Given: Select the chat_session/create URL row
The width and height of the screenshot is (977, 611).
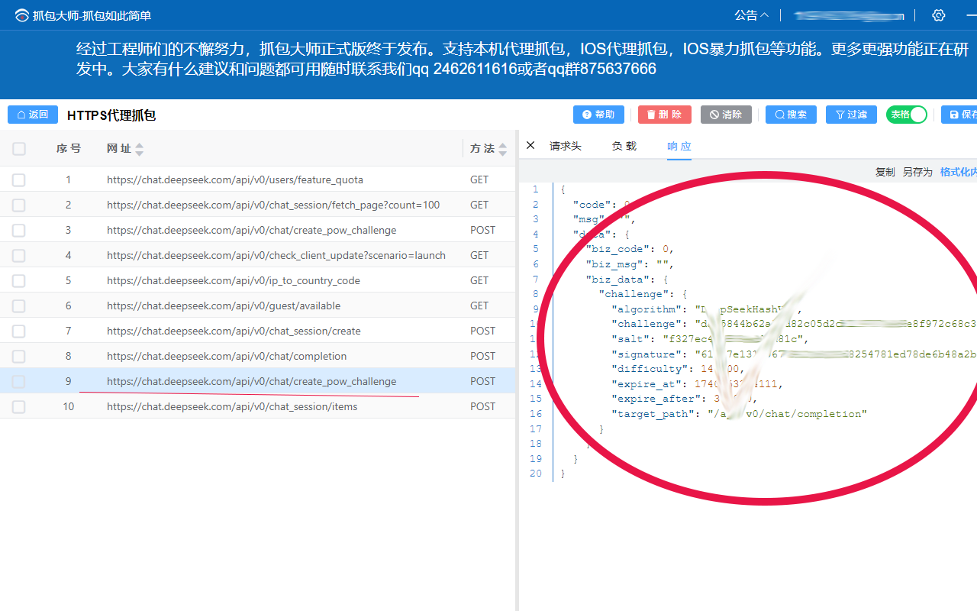Looking at the screenshot, I should click(x=234, y=331).
